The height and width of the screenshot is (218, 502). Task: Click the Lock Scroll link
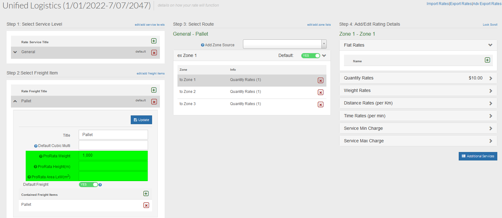click(x=490, y=25)
